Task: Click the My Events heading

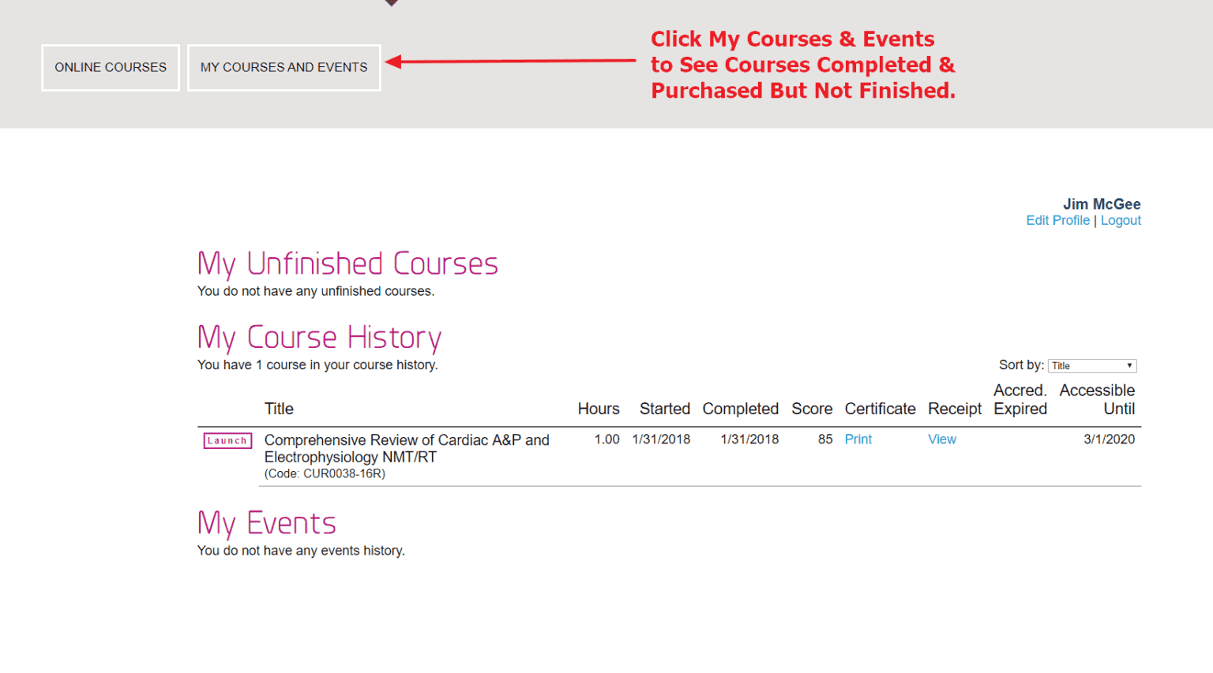Action: click(x=266, y=523)
